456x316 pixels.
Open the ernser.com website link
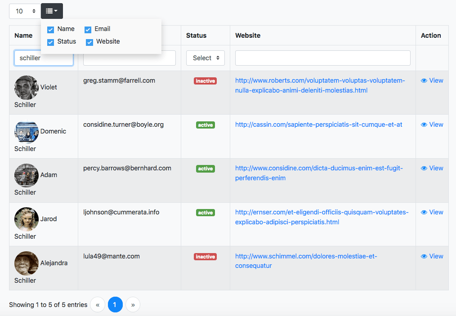[x=322, y=217]
